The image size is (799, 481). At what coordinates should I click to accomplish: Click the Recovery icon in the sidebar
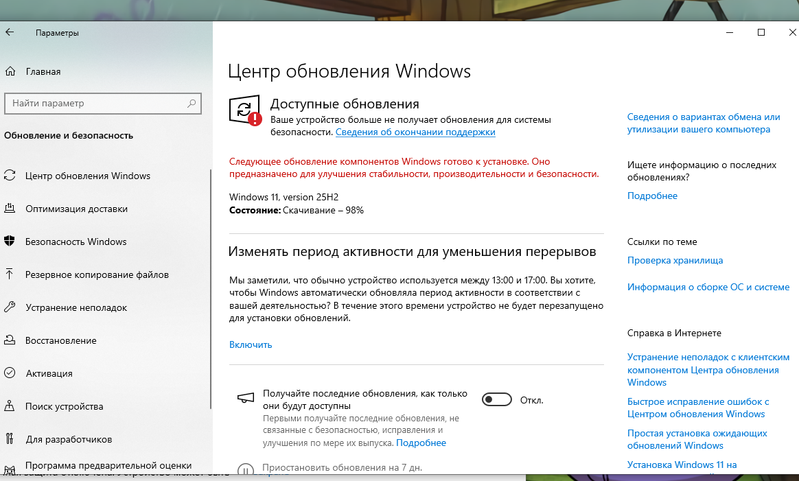(10, 340)
